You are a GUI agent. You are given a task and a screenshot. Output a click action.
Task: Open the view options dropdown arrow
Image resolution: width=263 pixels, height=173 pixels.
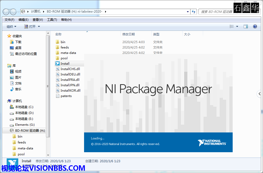click(237, 26)
